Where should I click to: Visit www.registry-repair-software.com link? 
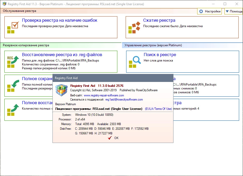coord(104,95)
